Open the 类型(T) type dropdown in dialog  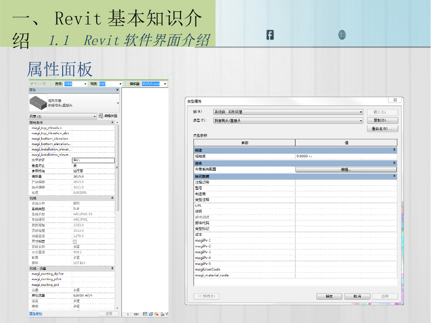pos(361,121)
